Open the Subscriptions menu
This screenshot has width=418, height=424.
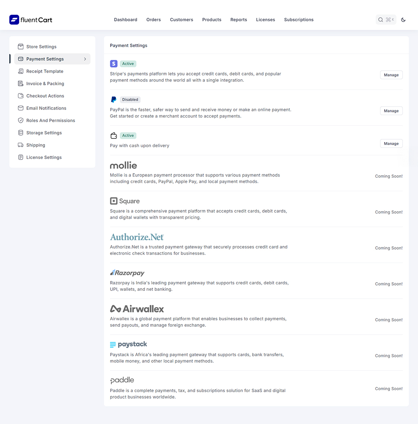tap(299, 20)
